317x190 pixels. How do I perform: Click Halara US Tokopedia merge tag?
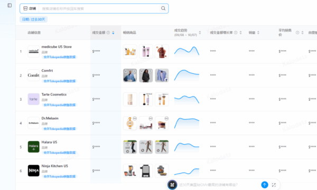59,153
